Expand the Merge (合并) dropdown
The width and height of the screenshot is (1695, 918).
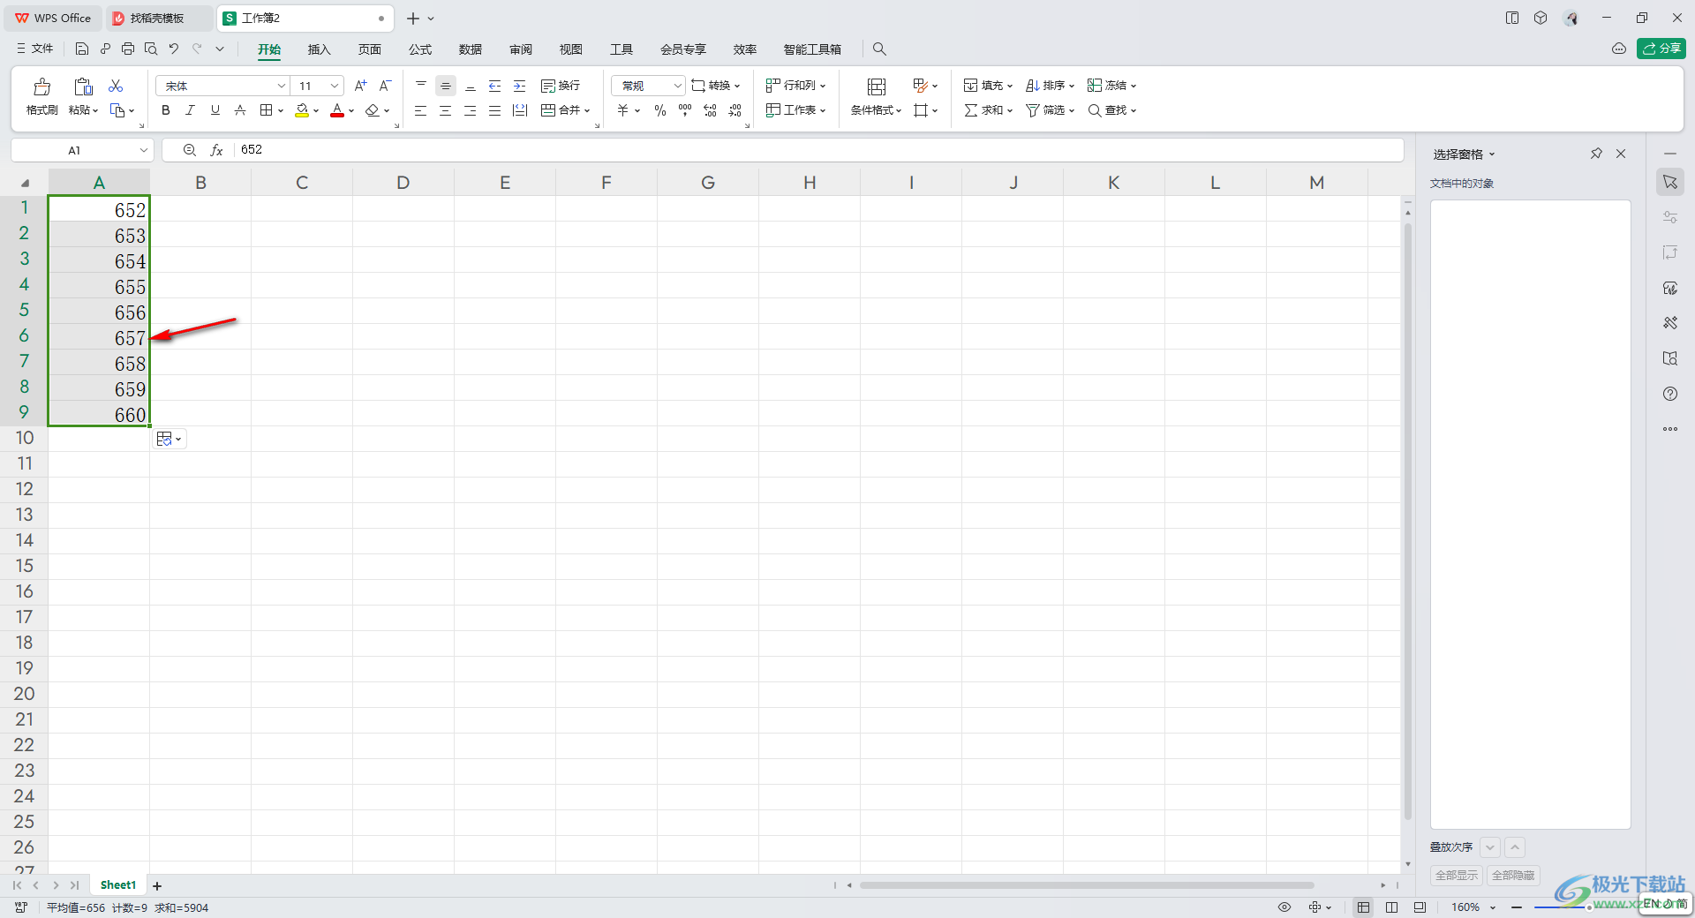coord(587,111)
